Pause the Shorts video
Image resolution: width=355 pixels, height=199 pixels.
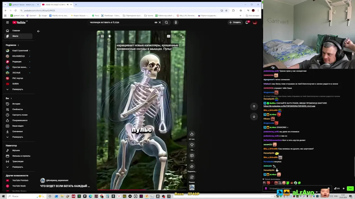click(102, 36)
